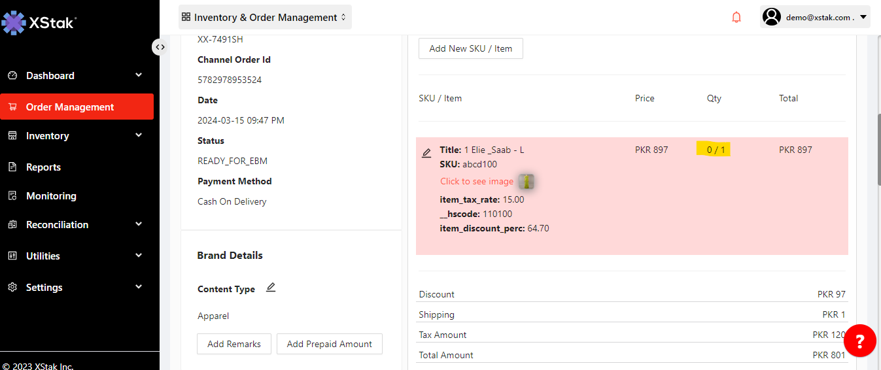The image size is (881, 370).
Task: Click the Settings gear icon
Action: coord(12,288)
